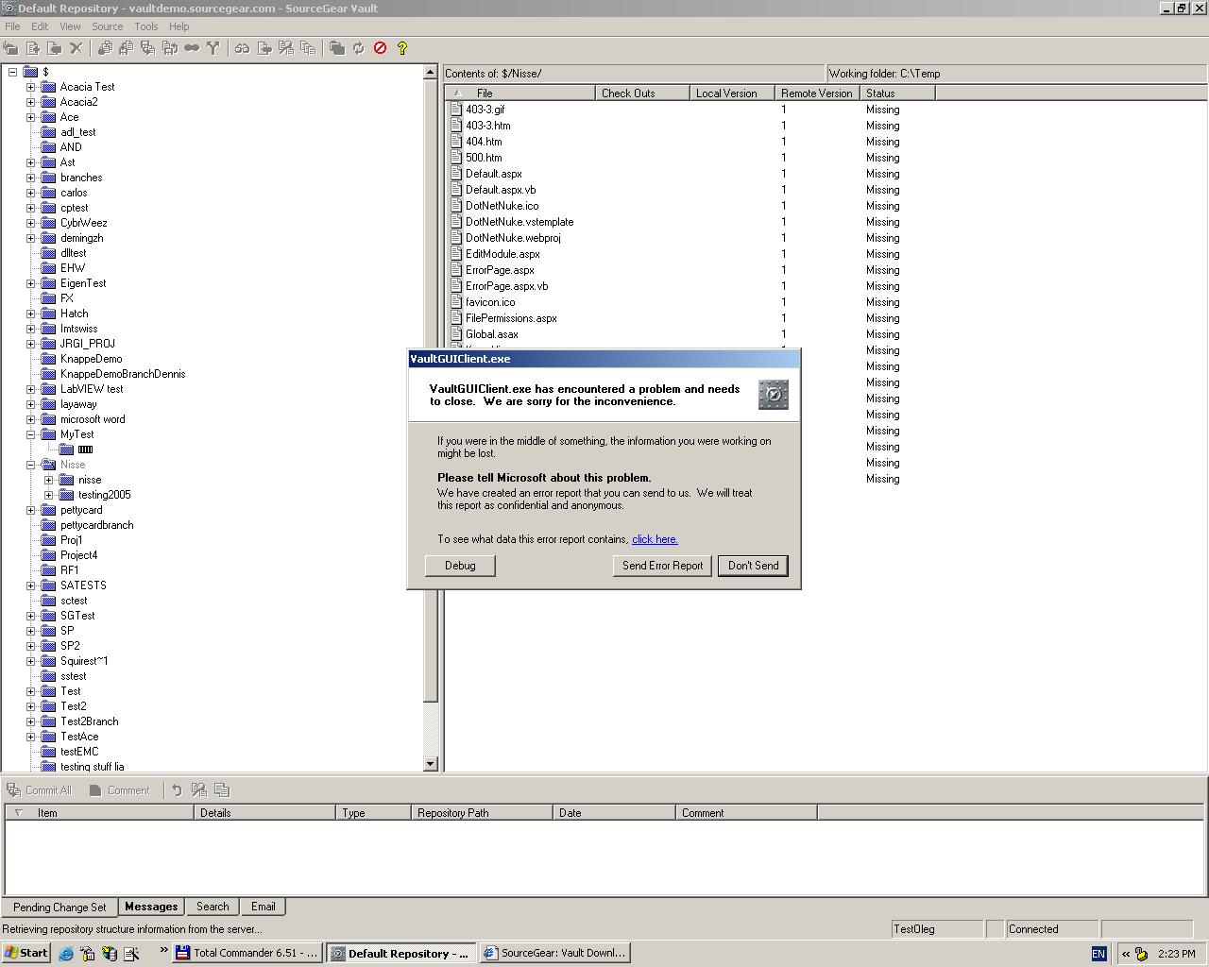
Task: Click Send Error Report button
Action: [x=662, y=566]
